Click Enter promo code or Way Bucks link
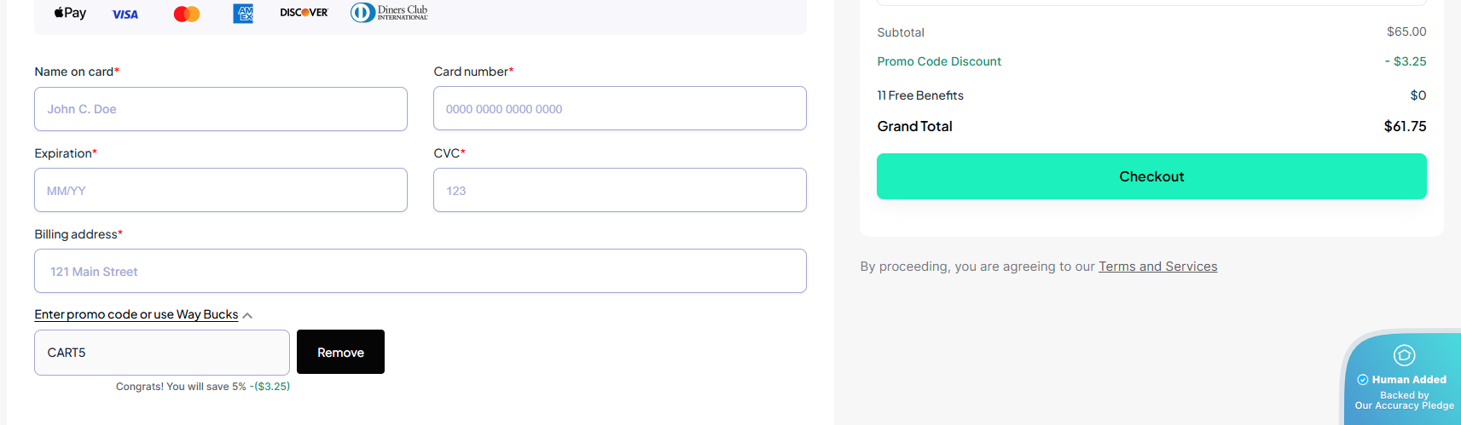 pos(136,314)
